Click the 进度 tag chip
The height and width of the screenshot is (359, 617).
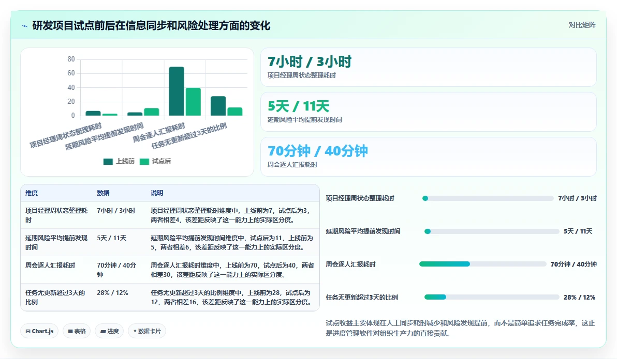[109, 331]
